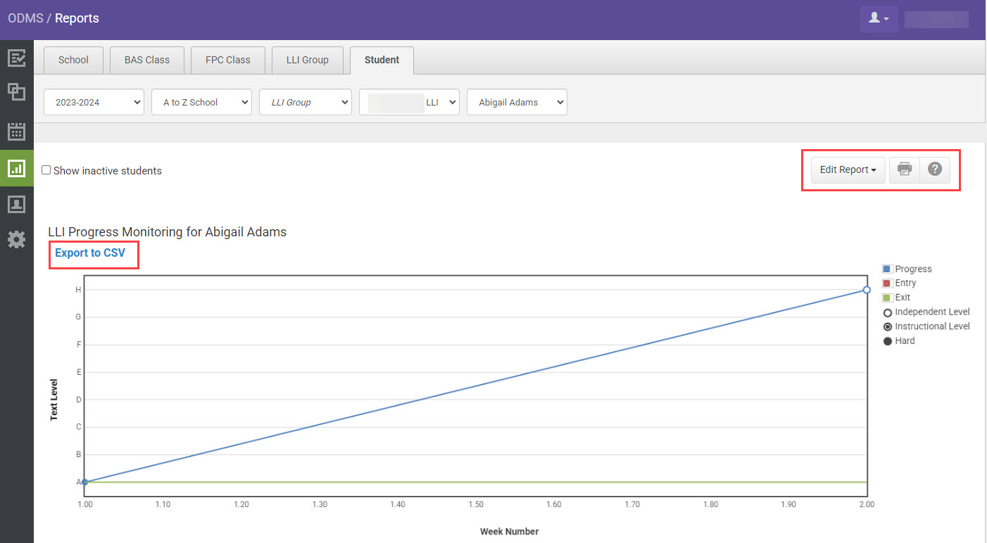Enable the Show inactive students checkbox

(46, 170)
